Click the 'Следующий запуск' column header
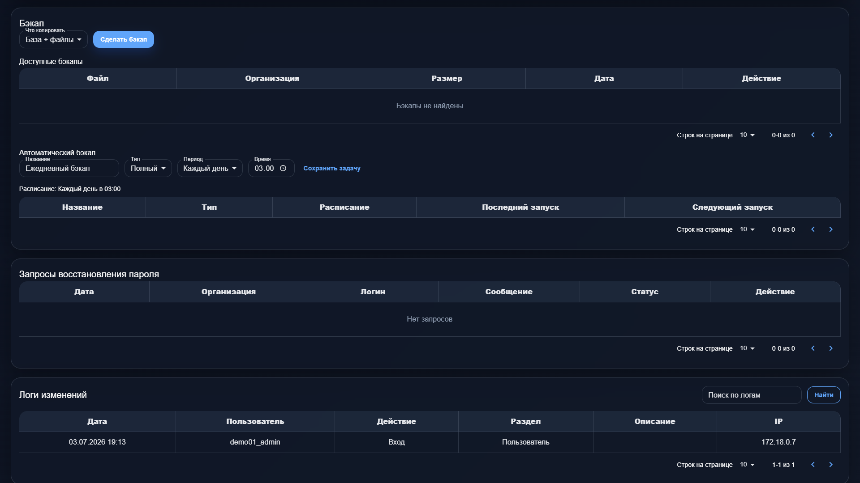 tap(732, 207)
